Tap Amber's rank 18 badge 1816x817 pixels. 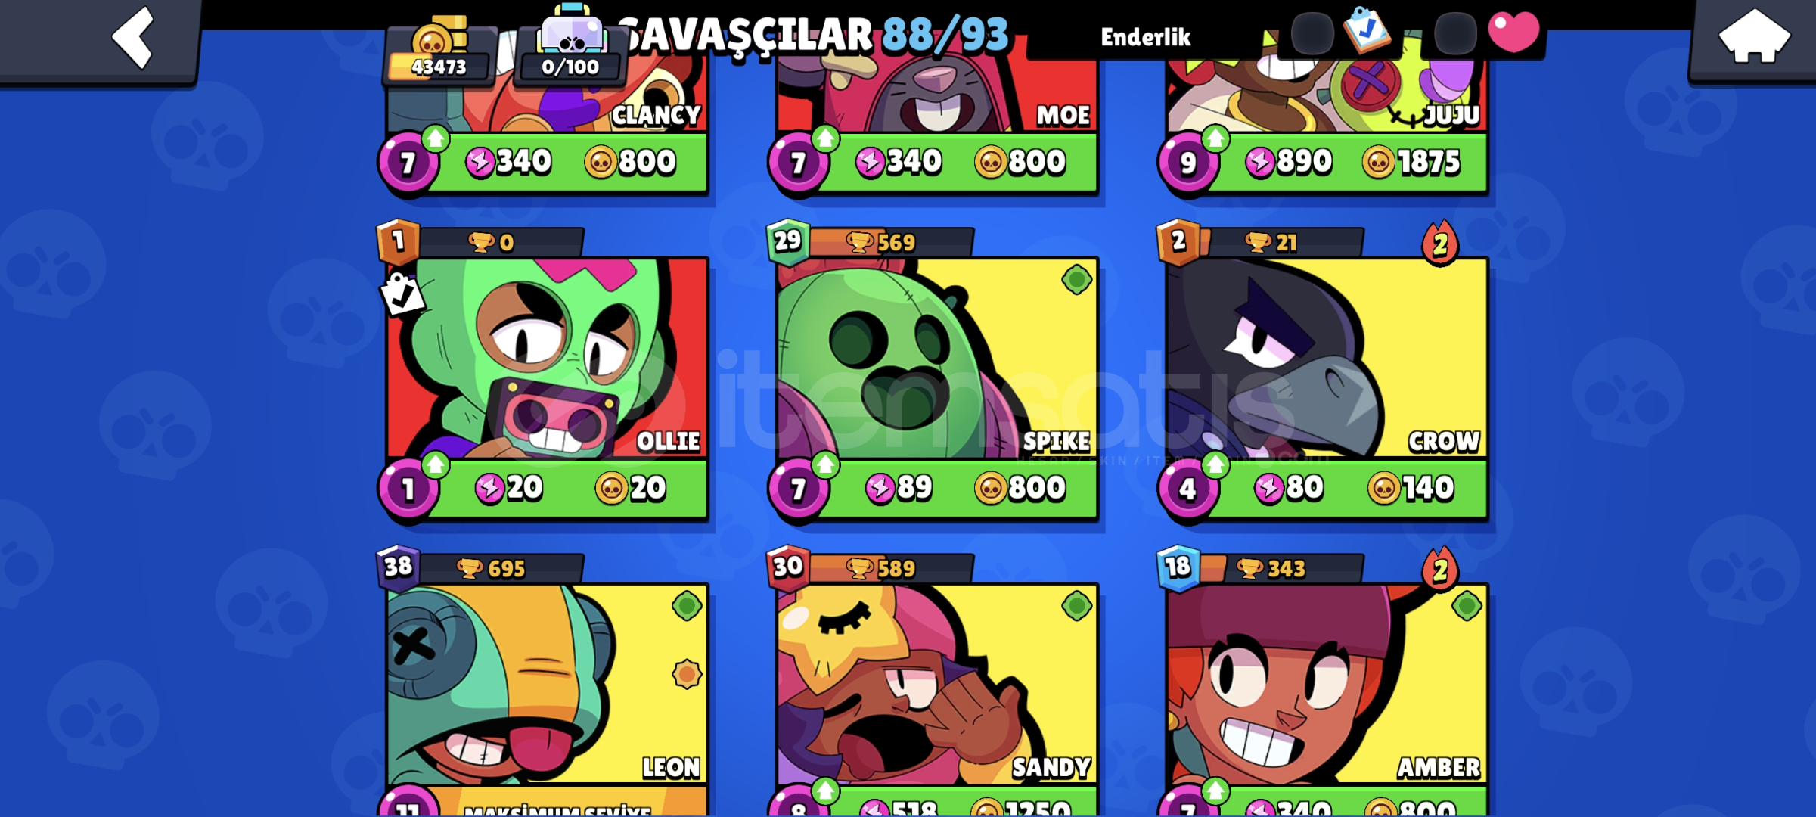pos(1178,567)
